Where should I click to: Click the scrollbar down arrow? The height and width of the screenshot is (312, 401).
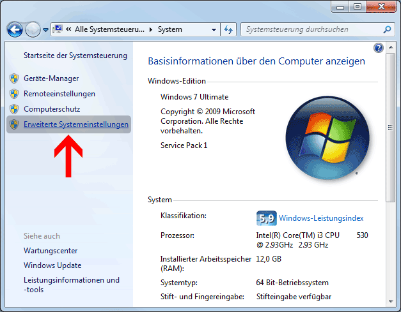(x=391, y=302)
